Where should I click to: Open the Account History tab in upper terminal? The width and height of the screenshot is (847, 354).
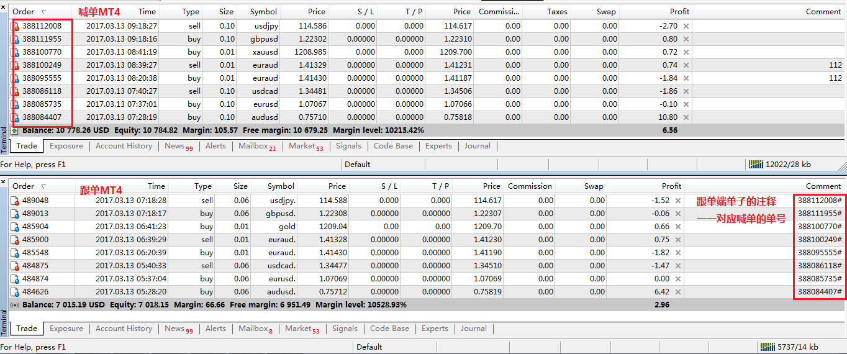click(x=124, y=146)
